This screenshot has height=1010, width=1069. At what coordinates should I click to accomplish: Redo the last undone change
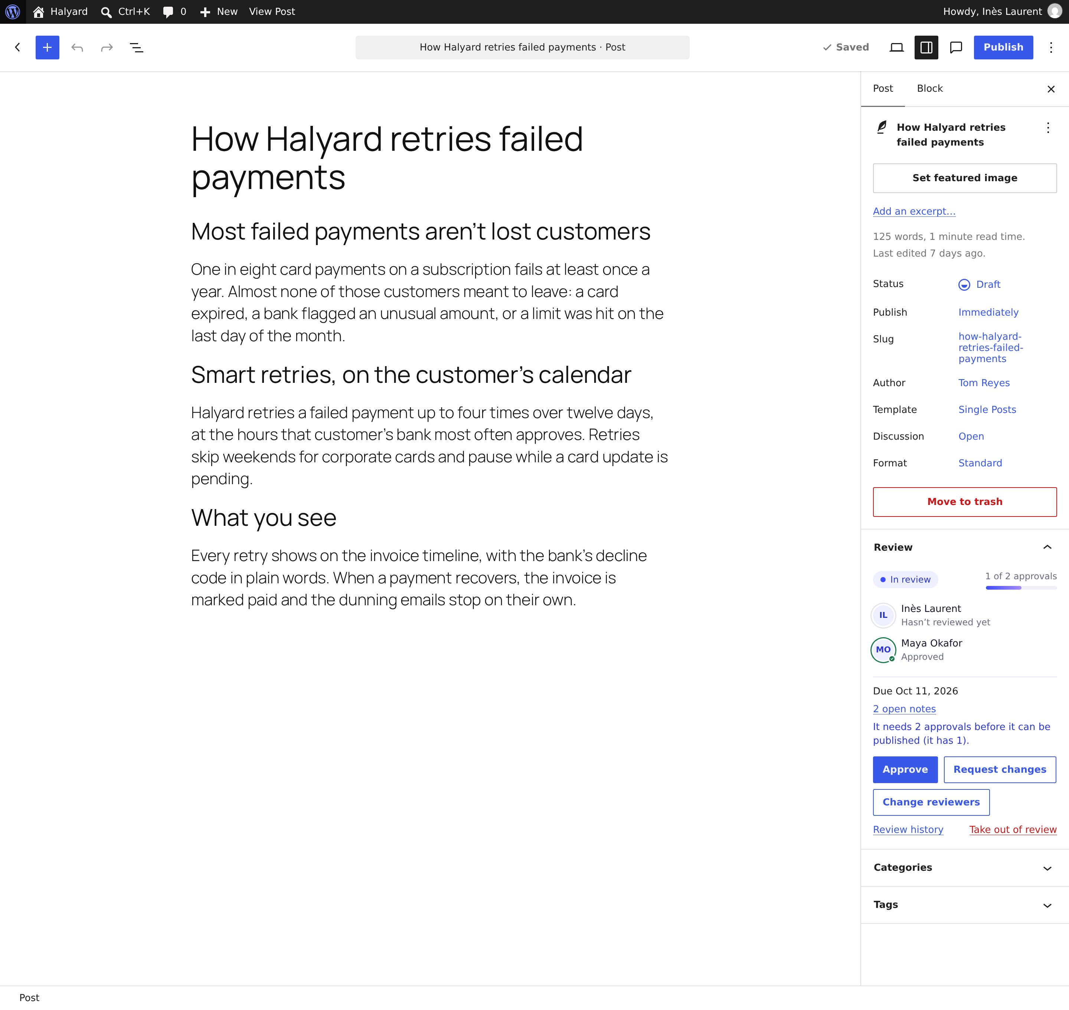point(107,48)
